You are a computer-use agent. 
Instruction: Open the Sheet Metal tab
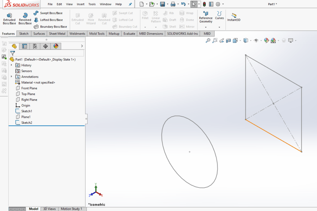pos(57,33)
